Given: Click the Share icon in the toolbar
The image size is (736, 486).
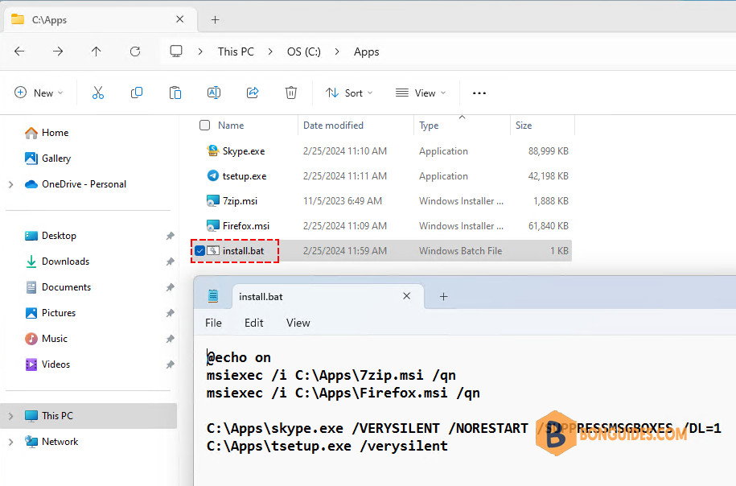Looking at the screenshot, I should (x=253, y=93).
